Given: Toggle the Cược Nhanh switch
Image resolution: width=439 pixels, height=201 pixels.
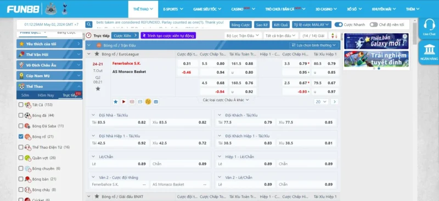Looking at the screenshot, I should 339,25.
